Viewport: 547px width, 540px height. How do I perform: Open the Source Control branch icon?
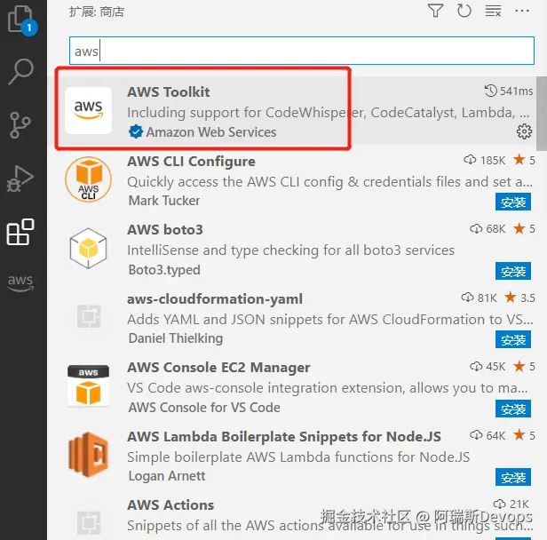pos(20,125)
